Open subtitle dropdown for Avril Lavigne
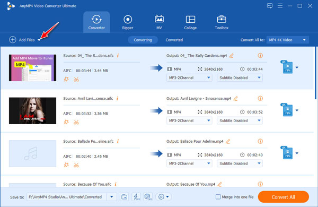The width and height of the screenshot is (318, 207). (x=240, y=120)
